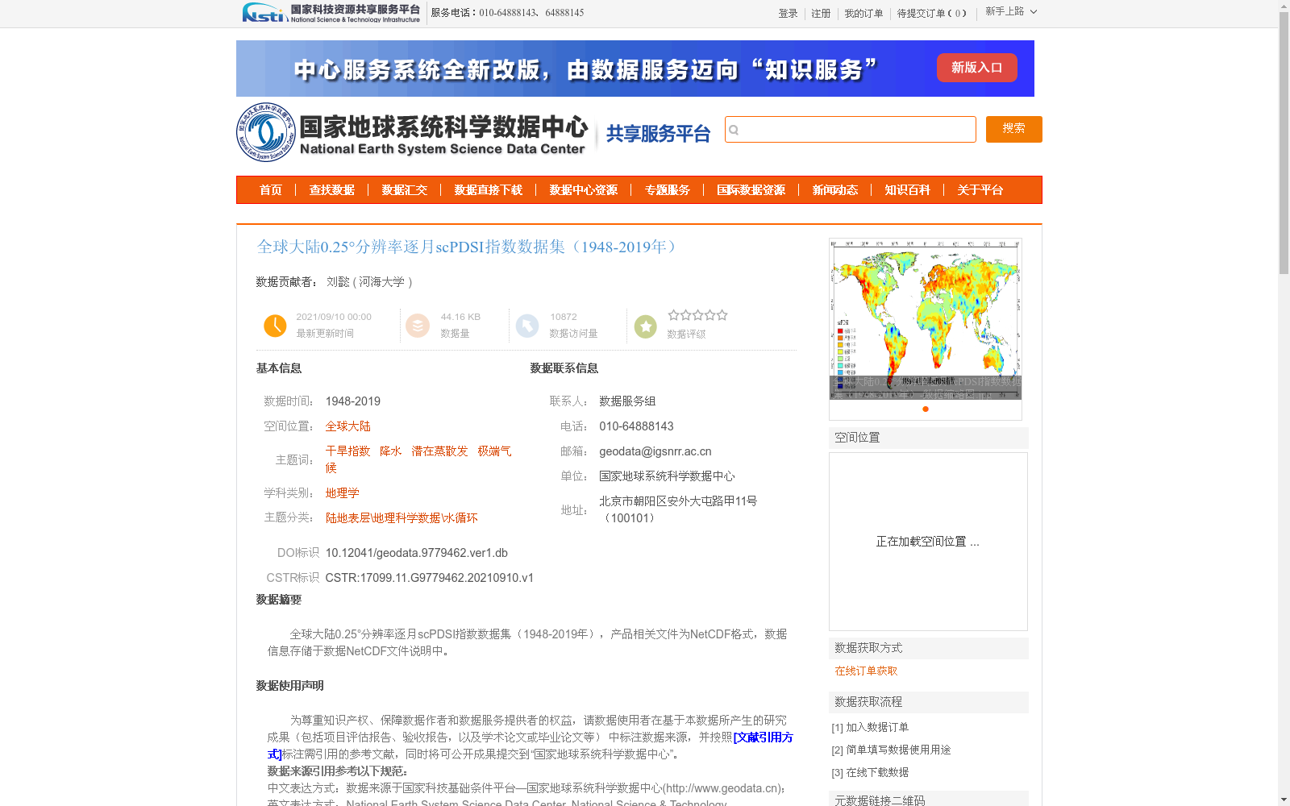This screenshot has width=1290, height=806.
Task: Click the 登录 login link
Action: pyautogui.click(x=788, y=14)
